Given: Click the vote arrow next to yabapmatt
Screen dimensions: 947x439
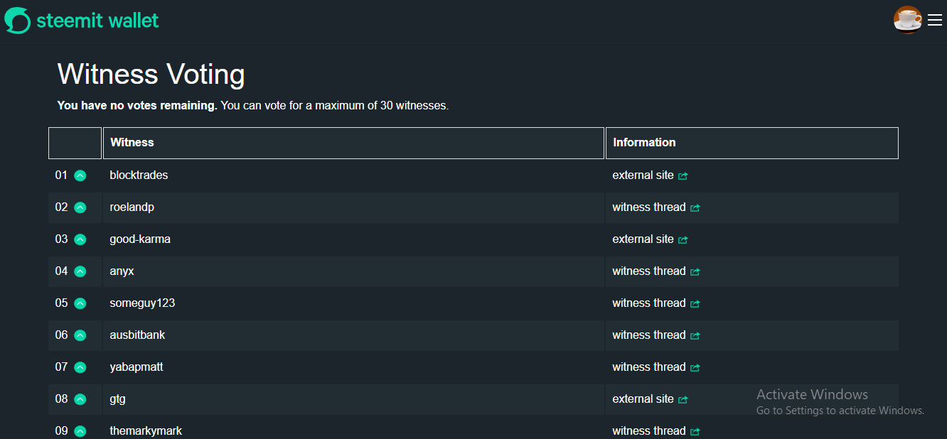Looking at the screenshot, I should point(80,367).
